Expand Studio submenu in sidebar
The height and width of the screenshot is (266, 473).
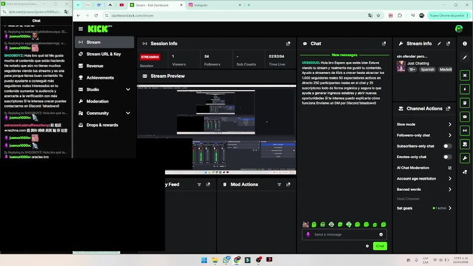(128, 89)
